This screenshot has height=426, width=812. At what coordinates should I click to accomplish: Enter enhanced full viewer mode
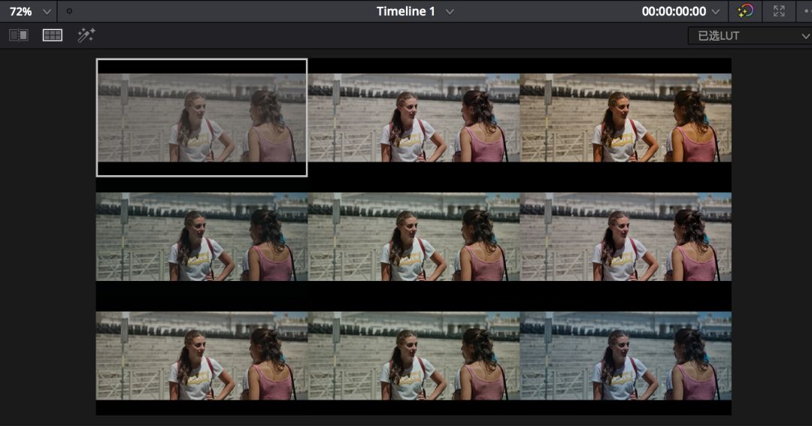point(779,11)
